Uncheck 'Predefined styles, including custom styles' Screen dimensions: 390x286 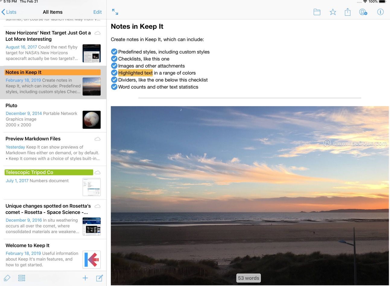tap(114, 52)
